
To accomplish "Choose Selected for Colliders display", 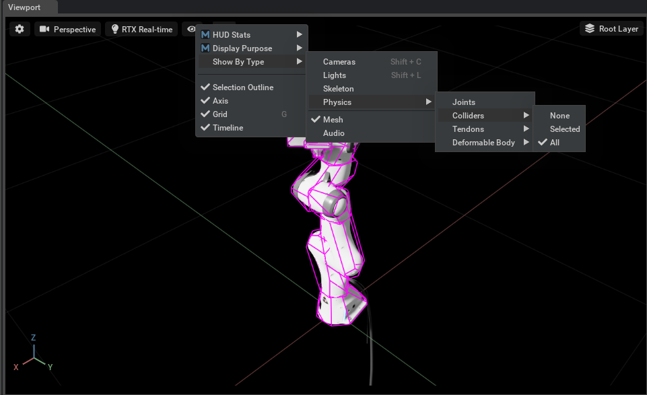I will click(564, 129).
